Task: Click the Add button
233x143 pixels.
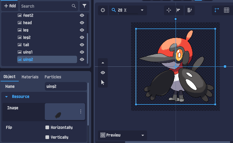Action: (x=10, y=6)
